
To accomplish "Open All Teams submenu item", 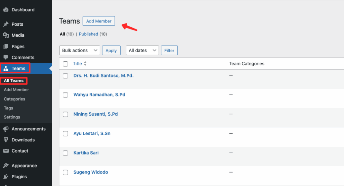I will coord(13,80).
